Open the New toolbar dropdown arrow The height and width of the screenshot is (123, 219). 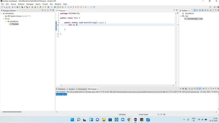coord(4,7)
